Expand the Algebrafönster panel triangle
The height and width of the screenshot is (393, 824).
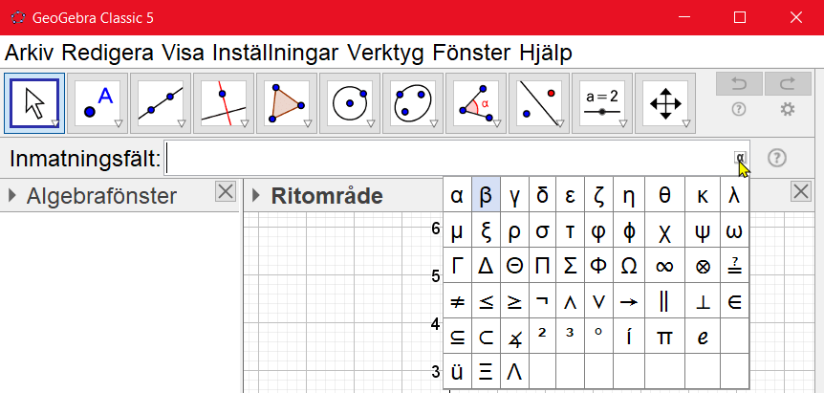click(x=12, y=197)
